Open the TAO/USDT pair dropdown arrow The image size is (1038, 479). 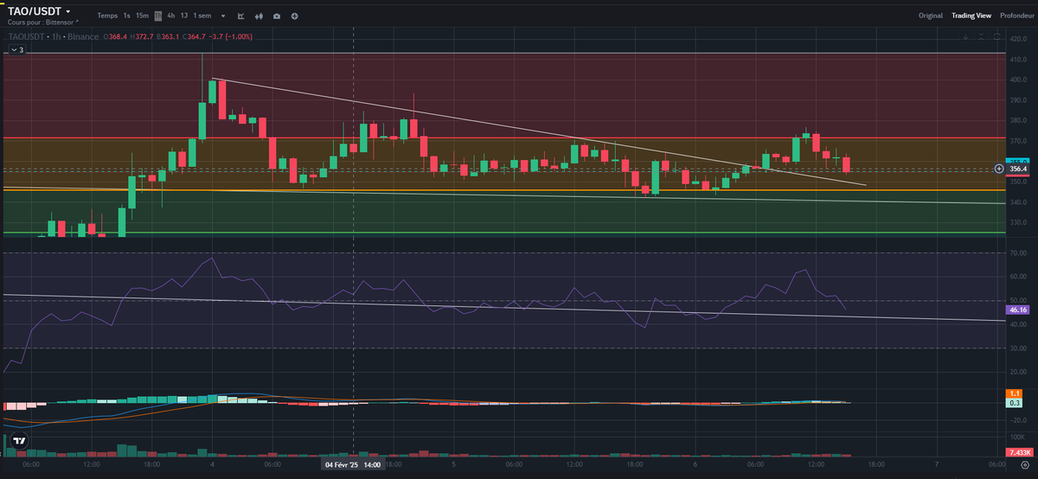(67, 12)
